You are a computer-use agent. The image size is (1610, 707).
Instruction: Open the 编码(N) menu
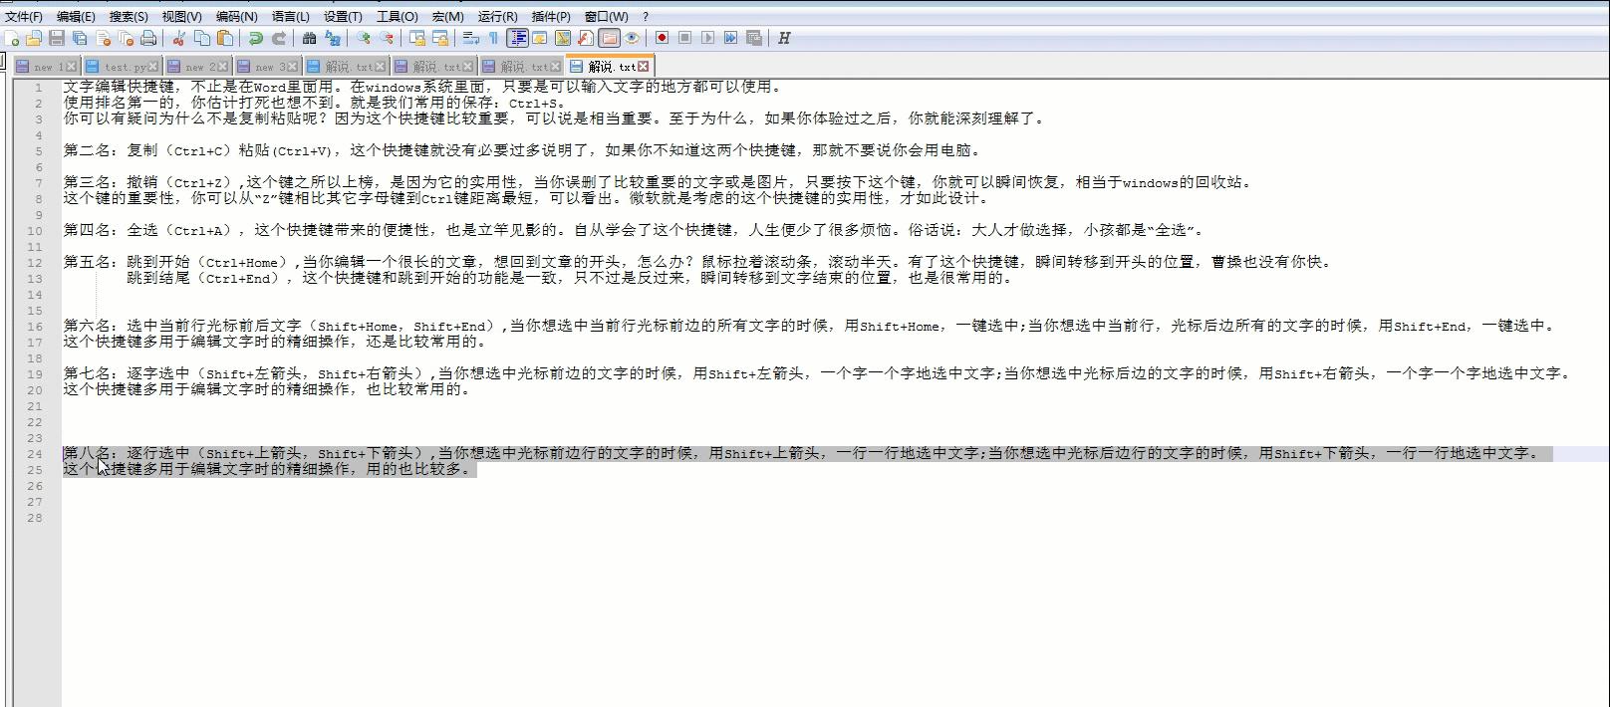pyautogui.click(x=236, y=16)
